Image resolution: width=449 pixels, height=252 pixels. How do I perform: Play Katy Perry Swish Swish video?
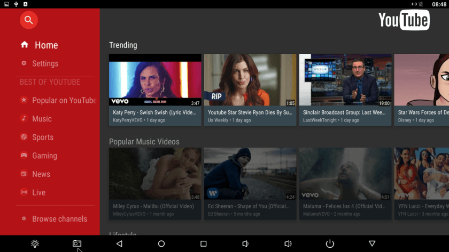click(155, 80)
